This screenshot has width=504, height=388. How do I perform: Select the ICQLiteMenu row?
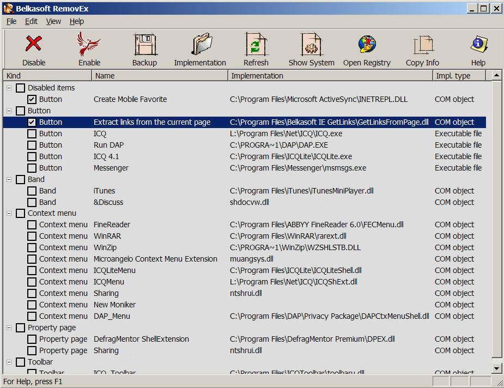click(x=244, y=270)
